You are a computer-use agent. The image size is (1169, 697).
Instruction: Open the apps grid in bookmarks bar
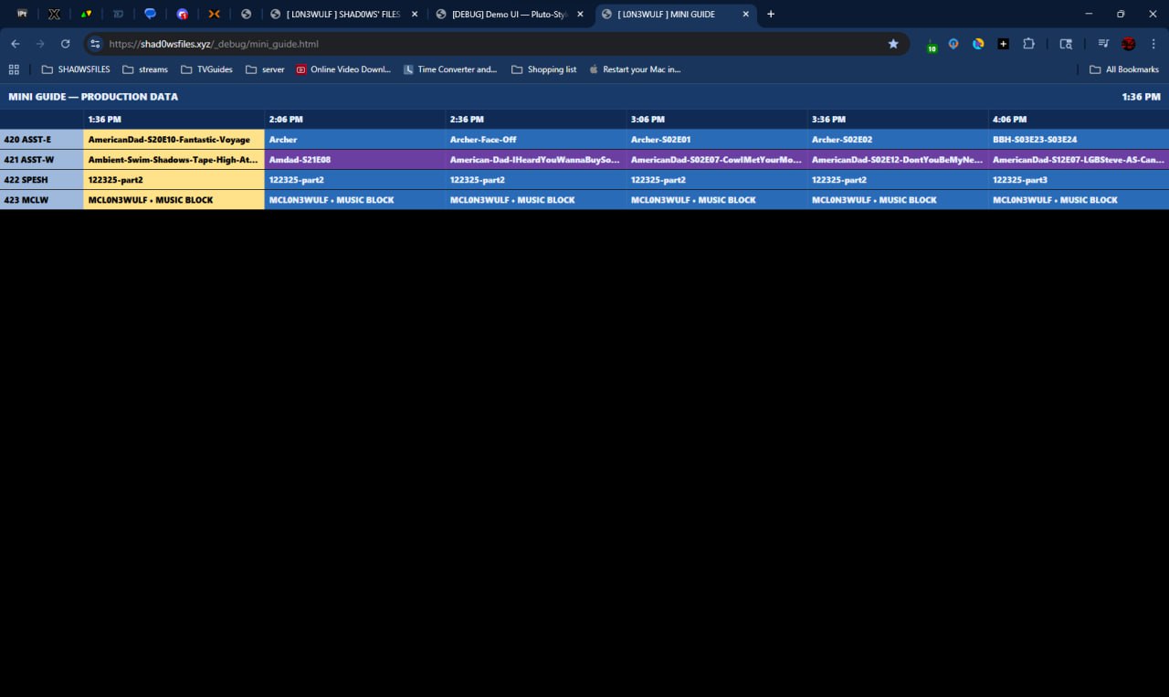click(x=14, y=69)
